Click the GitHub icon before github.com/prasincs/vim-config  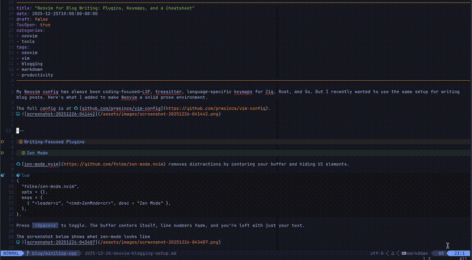click(x=76, y=108)
